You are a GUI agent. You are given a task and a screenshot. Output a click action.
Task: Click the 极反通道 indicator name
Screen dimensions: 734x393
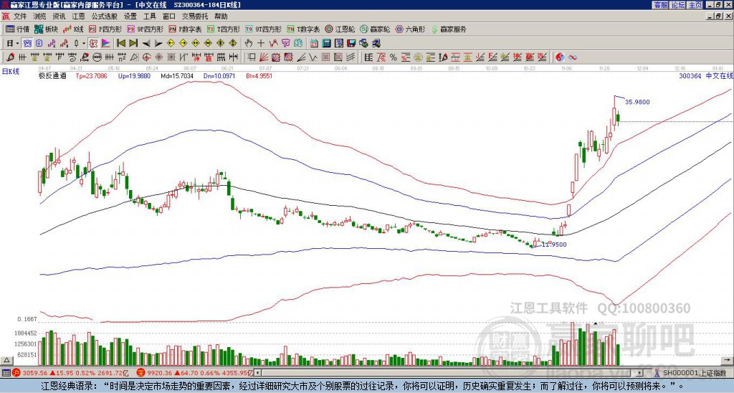click(x=52, y=75)
